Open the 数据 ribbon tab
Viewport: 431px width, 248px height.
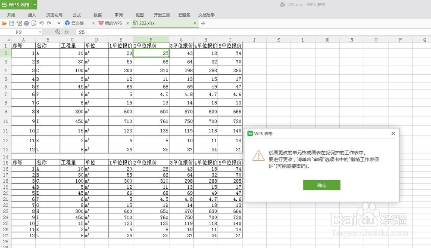tap(97, 14)
